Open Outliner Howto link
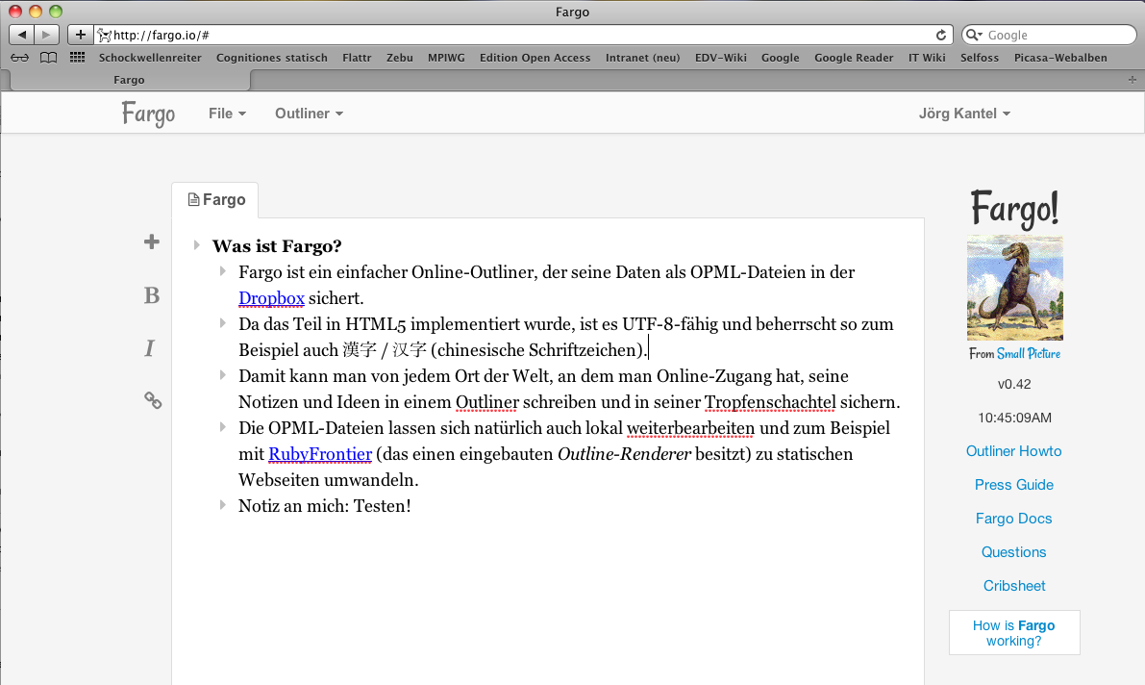This screenshot has height=685, width=1145. (x=1013, y=451)
